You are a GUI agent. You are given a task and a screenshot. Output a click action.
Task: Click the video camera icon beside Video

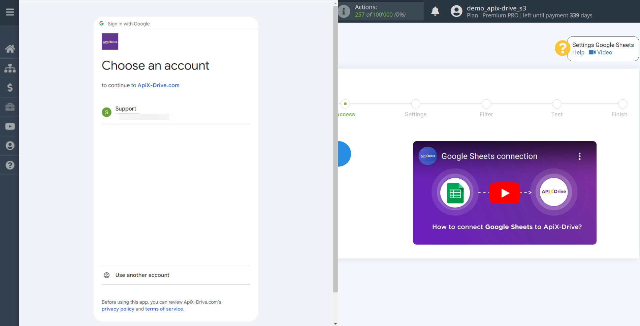pyautogui.click(x=592, y=52)
